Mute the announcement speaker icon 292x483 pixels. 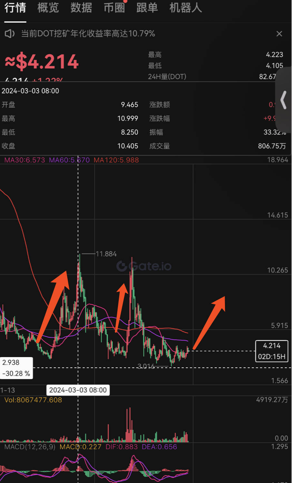pyautogui.click(x=9, y=34)
